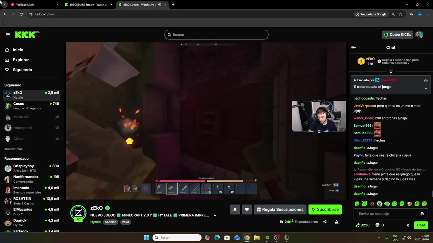Mute the zEkO Stream tab audio
This screenshot has width=433, height=243.
[x=160, y=5]
